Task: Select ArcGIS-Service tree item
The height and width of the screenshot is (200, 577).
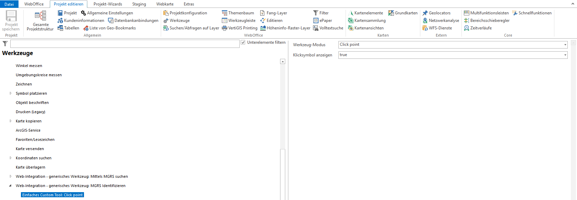Action: 28,130
